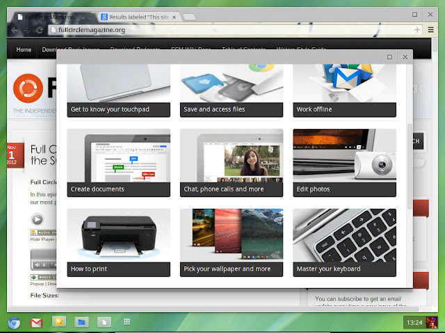Click the browser forward arrow
Viewport: 445px width, 333px height.
click(27, 30)
